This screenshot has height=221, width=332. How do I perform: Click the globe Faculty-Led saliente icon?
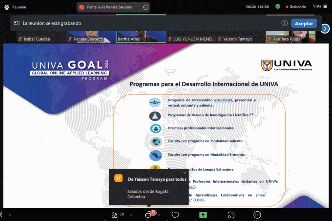156,142
